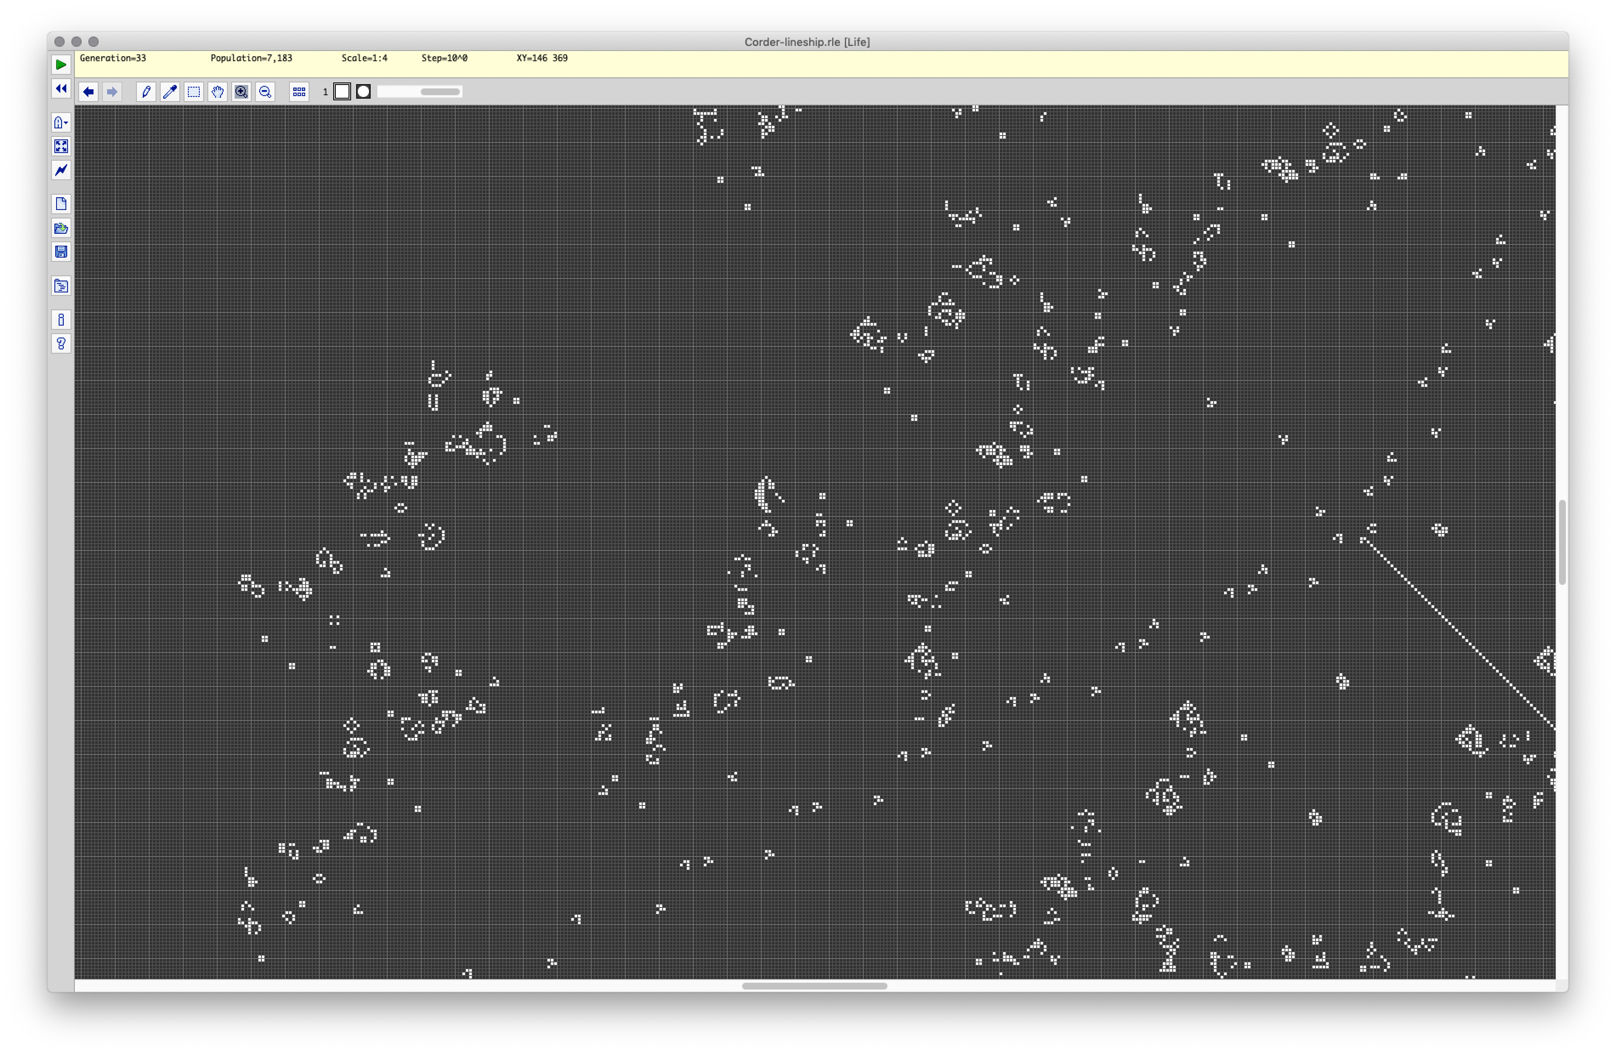1616x1055 pixels.
Task: Save the current pattern to disk
Action: pos(61,252)
